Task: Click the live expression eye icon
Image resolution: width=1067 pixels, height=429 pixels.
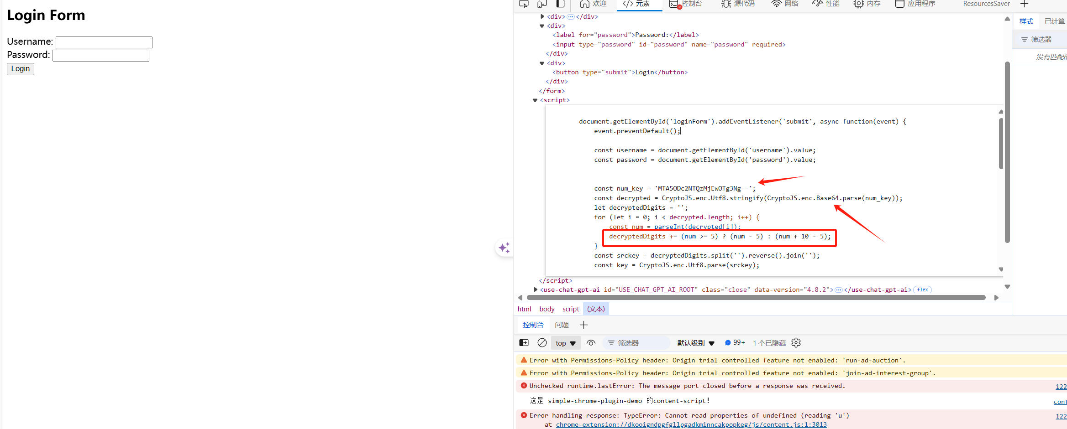Action: coord(591,343)
